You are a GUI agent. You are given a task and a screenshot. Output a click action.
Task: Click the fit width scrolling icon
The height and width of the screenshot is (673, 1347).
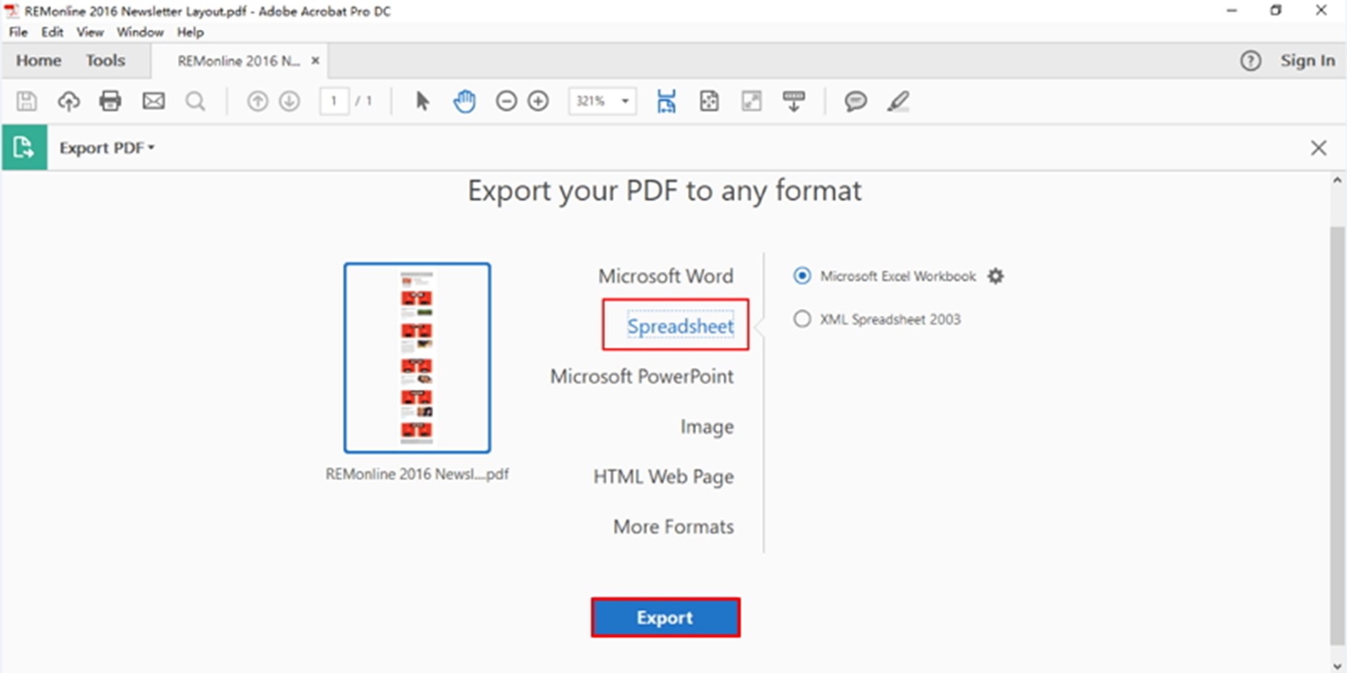[x=666, y=101]
